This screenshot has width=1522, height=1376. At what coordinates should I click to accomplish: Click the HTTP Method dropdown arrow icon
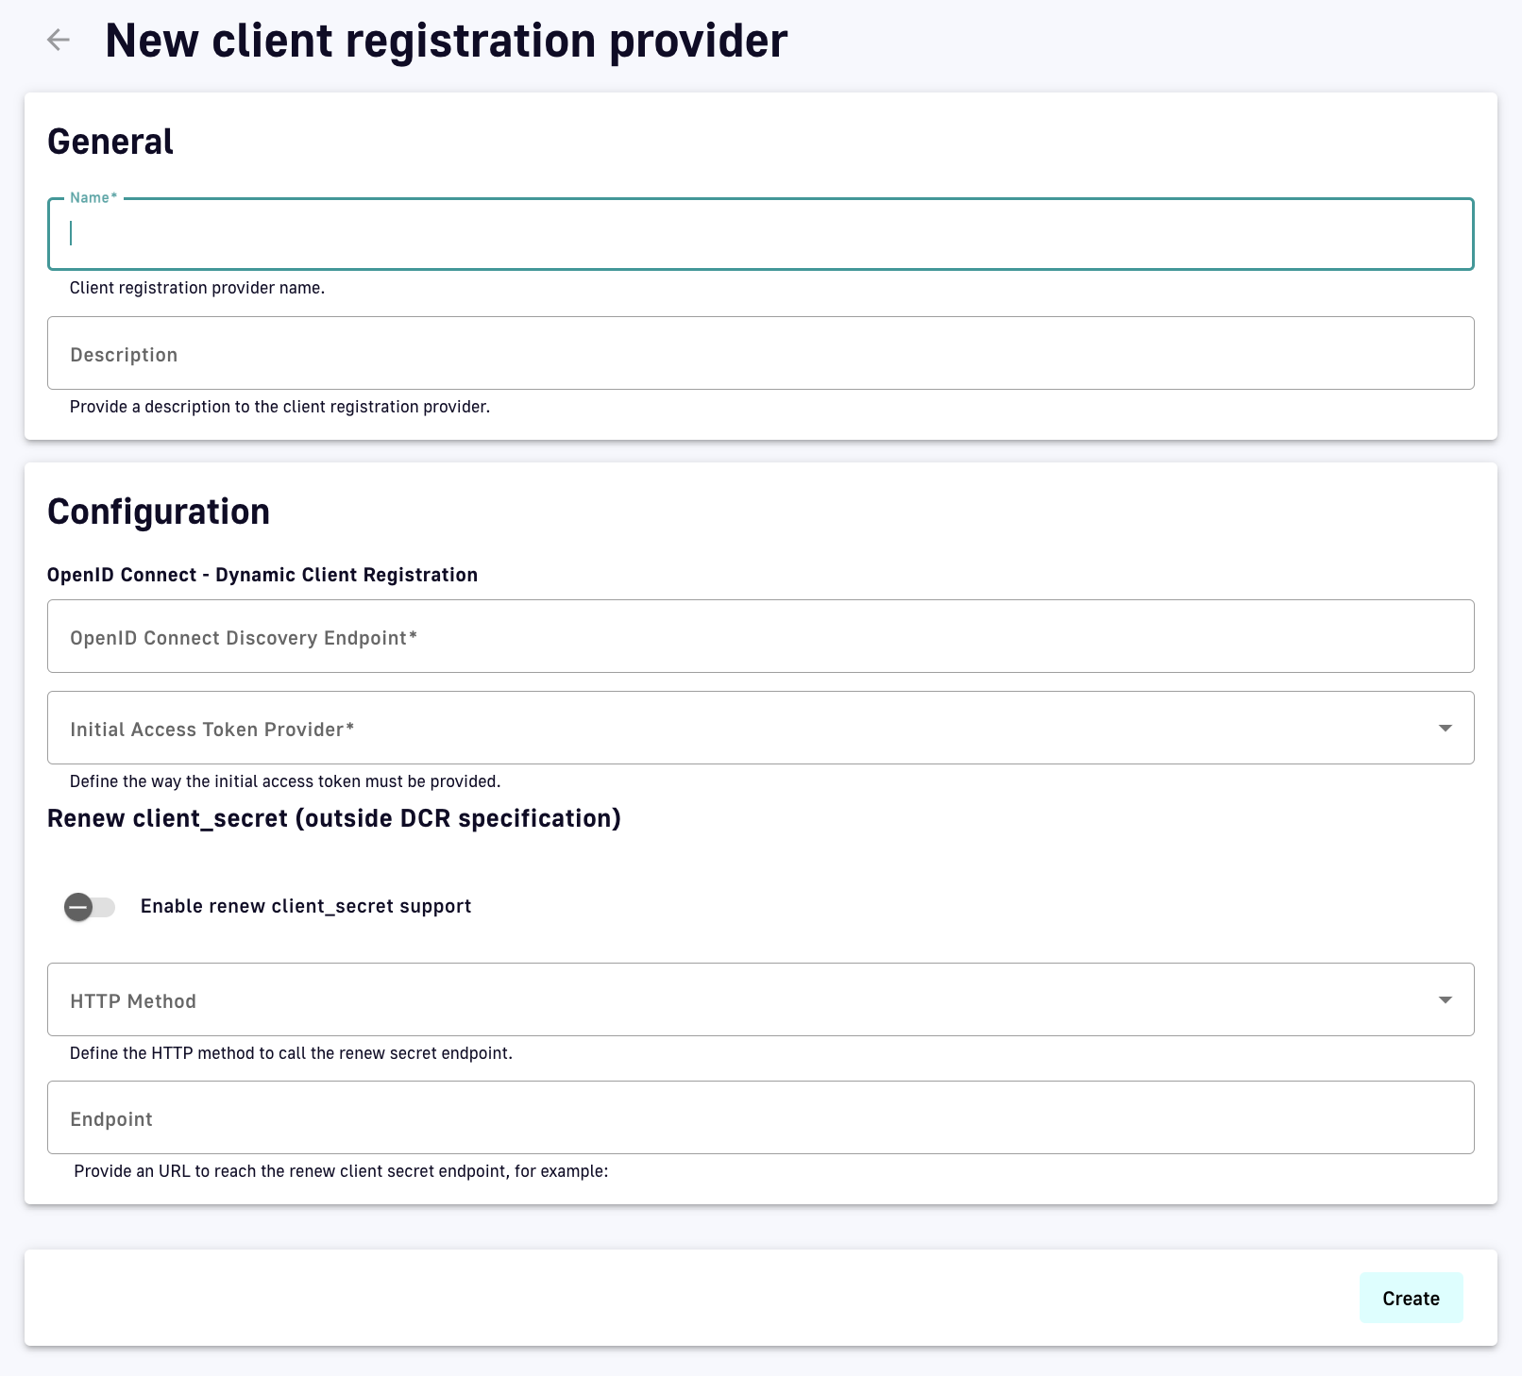[1445, 999]
